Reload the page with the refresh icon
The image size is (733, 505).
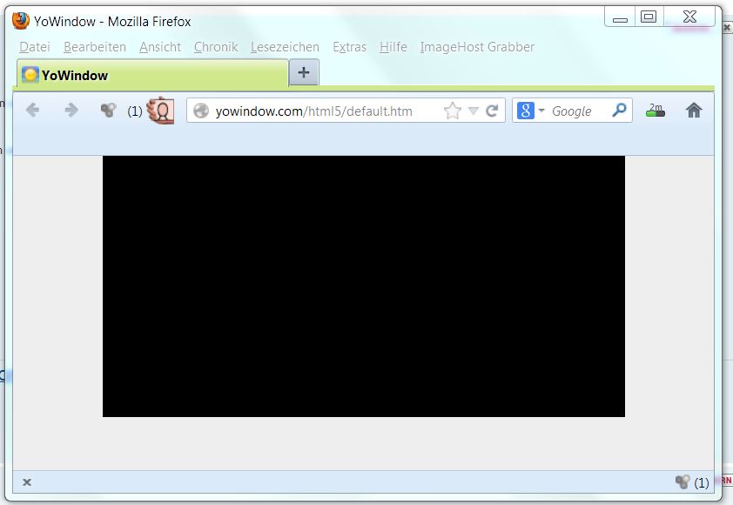pyautogui.click(x=492, y=111)
